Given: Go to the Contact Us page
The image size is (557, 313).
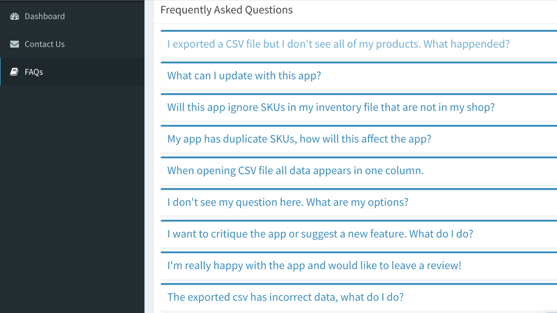Looking at the screenshot, I should [44, 44].
